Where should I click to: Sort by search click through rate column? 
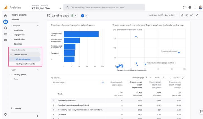click(x=155, y=85)
